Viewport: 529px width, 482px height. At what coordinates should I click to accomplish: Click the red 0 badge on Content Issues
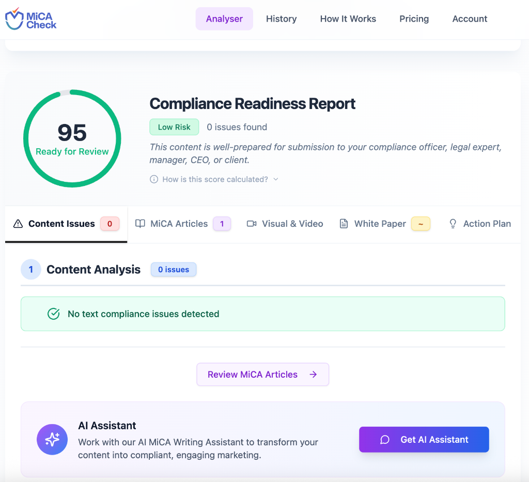(x=110, y=224)
